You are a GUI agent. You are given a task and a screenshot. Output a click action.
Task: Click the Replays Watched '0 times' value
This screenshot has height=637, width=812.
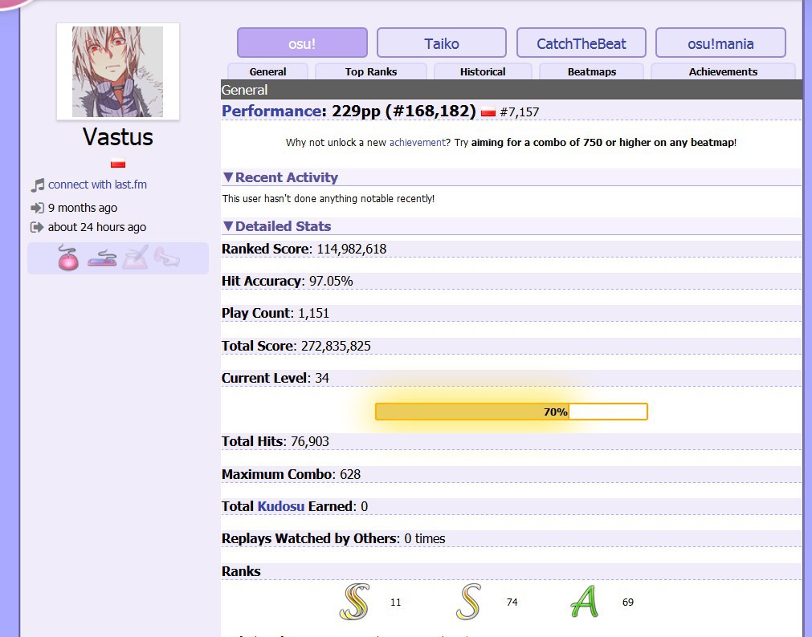425,538
